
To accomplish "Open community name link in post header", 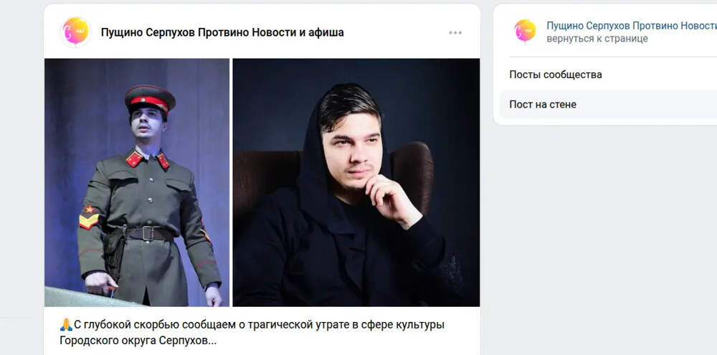I will 222,32.
